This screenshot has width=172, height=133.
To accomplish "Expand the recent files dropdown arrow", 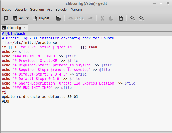I will [27, 18].
